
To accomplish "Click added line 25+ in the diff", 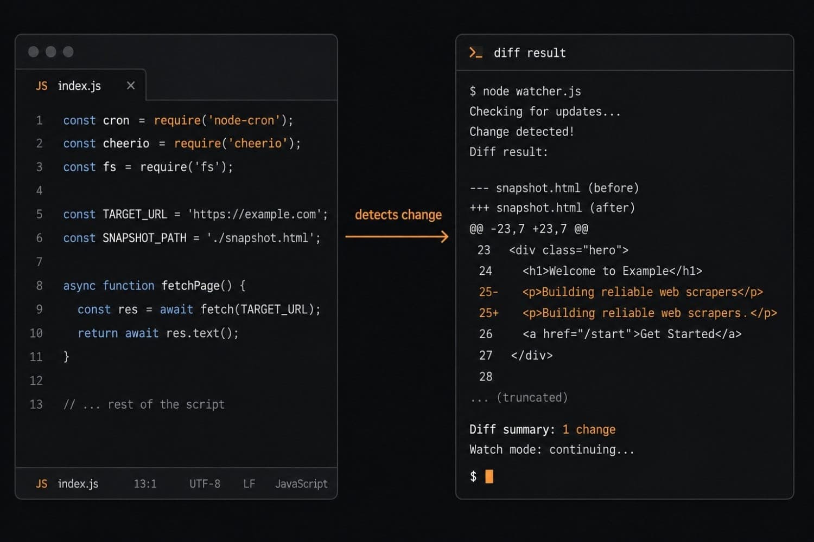I will pyautogui.click(x=628, y=313).
